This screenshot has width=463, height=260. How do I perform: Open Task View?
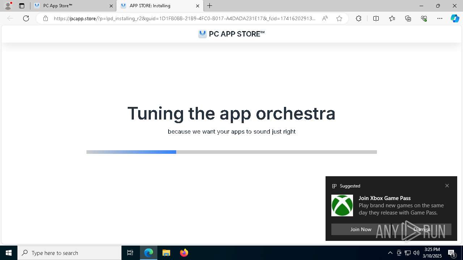pos(130,253)
